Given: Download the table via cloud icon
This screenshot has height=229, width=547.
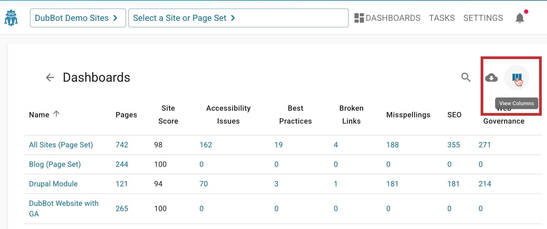Looking at the screenshot, I should click(491, 78).
